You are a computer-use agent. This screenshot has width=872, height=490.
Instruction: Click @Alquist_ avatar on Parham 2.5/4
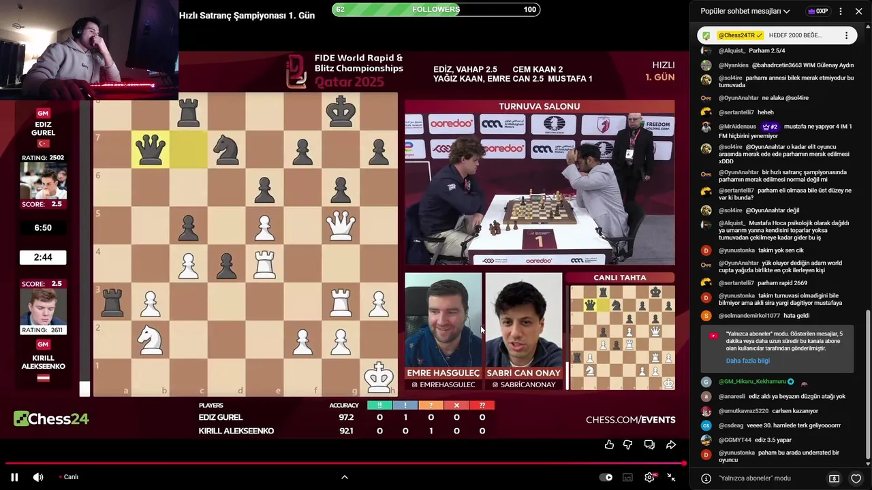click(x=706, y=51)
